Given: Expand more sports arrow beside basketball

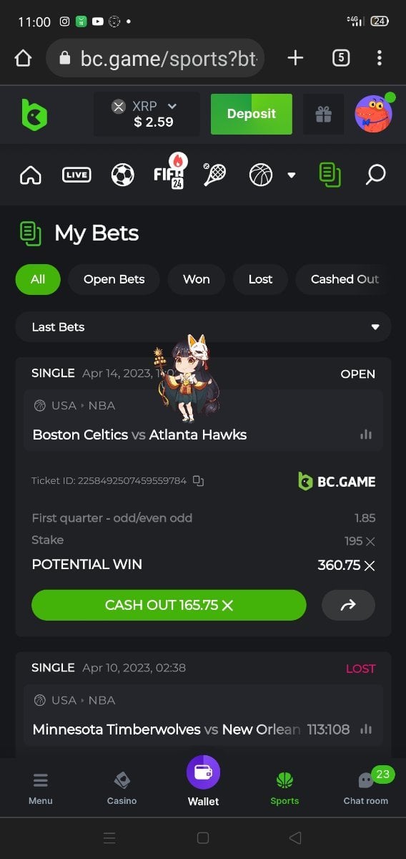Looking at the screenshot, I should pos(292,175).
